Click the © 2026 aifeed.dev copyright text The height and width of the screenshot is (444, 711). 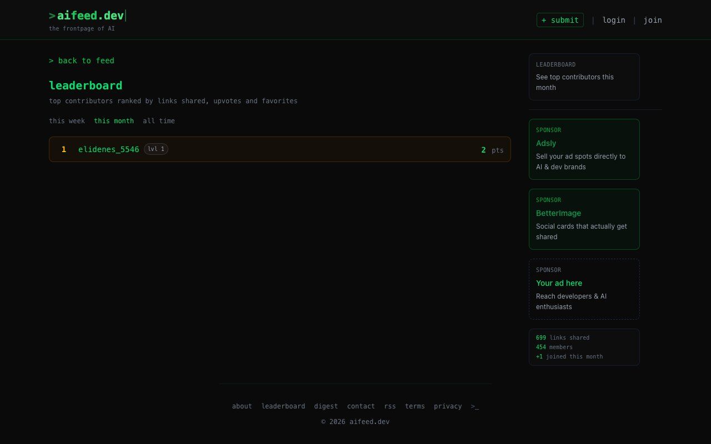[355, 422]
